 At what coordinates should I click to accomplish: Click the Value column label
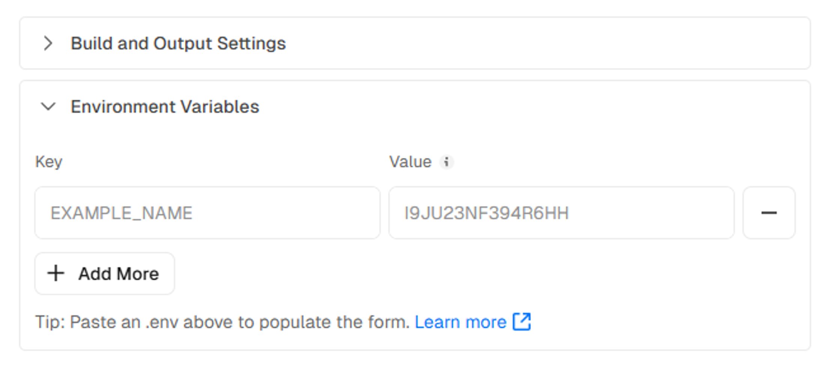pos(410,162)
